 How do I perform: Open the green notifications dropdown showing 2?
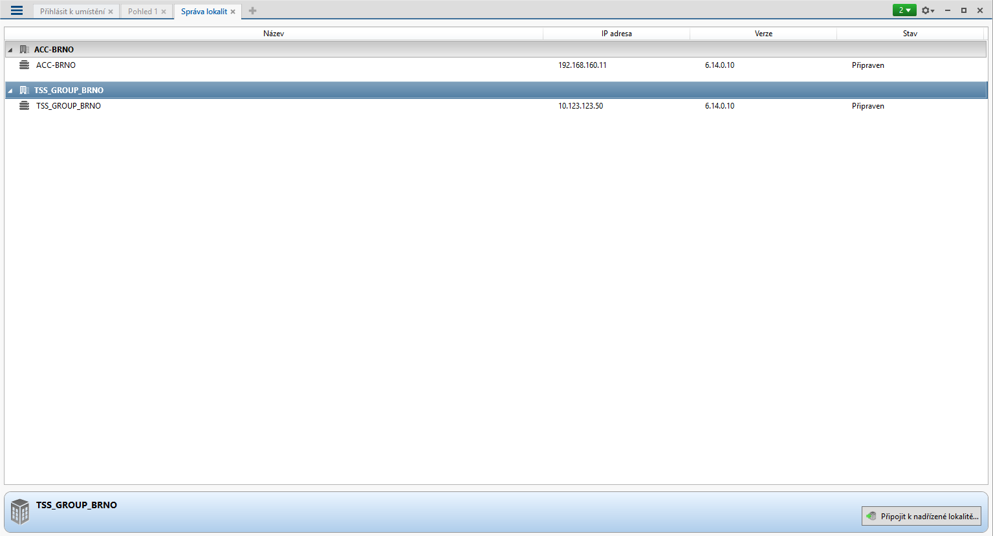click(x=904, y=10)
